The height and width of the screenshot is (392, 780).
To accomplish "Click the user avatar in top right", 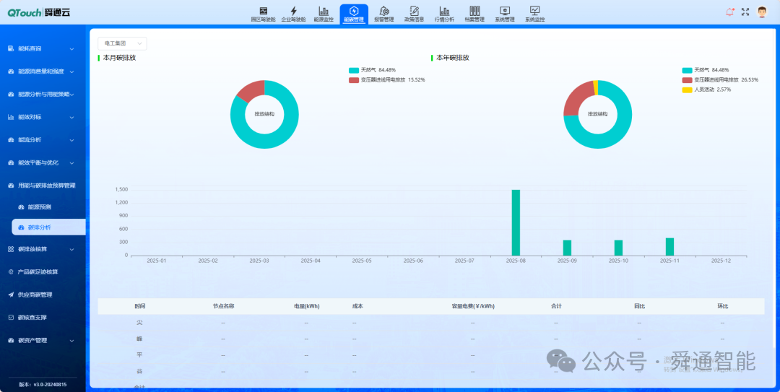I will pos(762,12).
